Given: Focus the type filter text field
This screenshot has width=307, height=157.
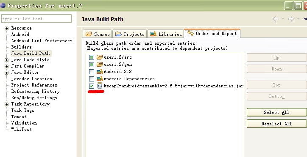Looking at the screenshot, I should [36, 19].
